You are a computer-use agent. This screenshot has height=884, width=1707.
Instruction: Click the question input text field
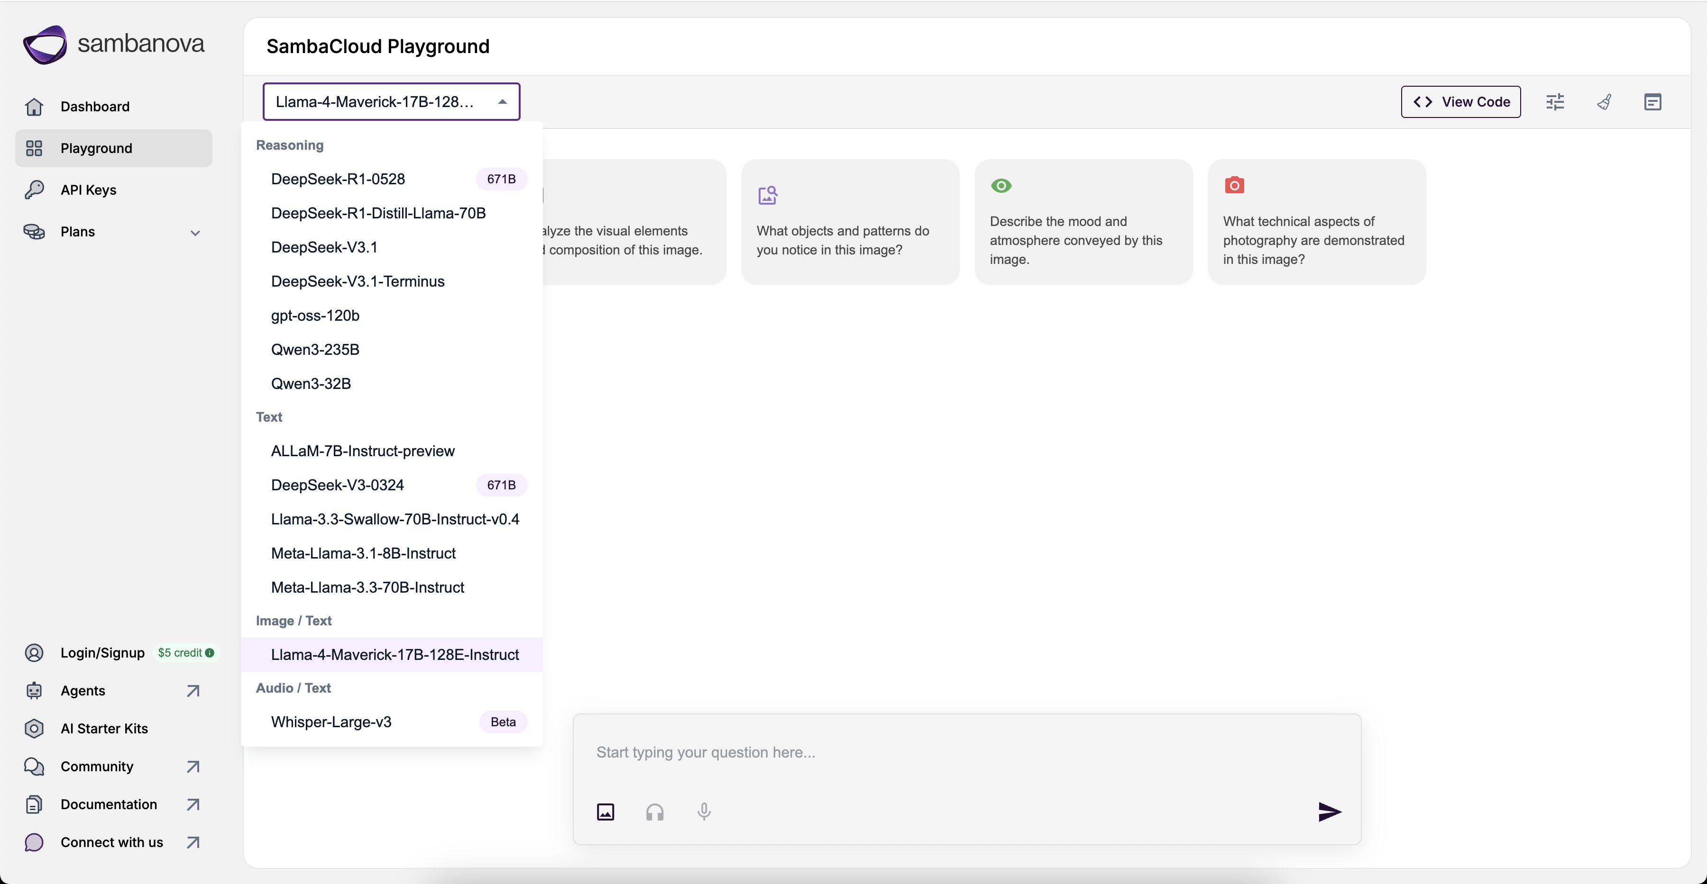928,752
